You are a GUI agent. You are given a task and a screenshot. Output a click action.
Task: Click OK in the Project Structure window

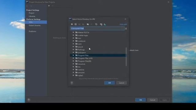coord(140,100)
